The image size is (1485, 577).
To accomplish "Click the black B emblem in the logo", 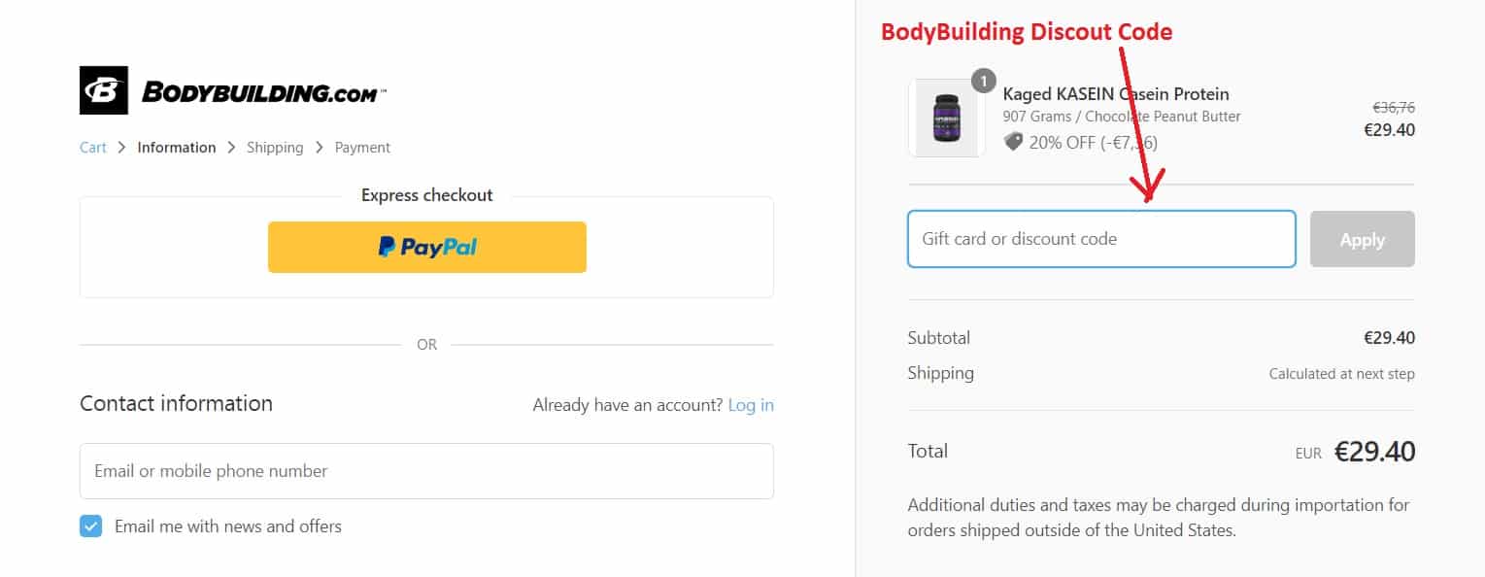I will click(x=102, y=89).
